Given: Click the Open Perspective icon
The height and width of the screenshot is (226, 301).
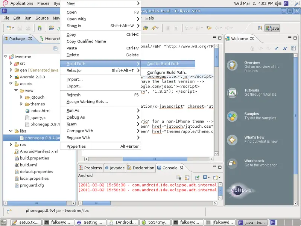Looking at the screenshot, I should click(x=260, y=28).
